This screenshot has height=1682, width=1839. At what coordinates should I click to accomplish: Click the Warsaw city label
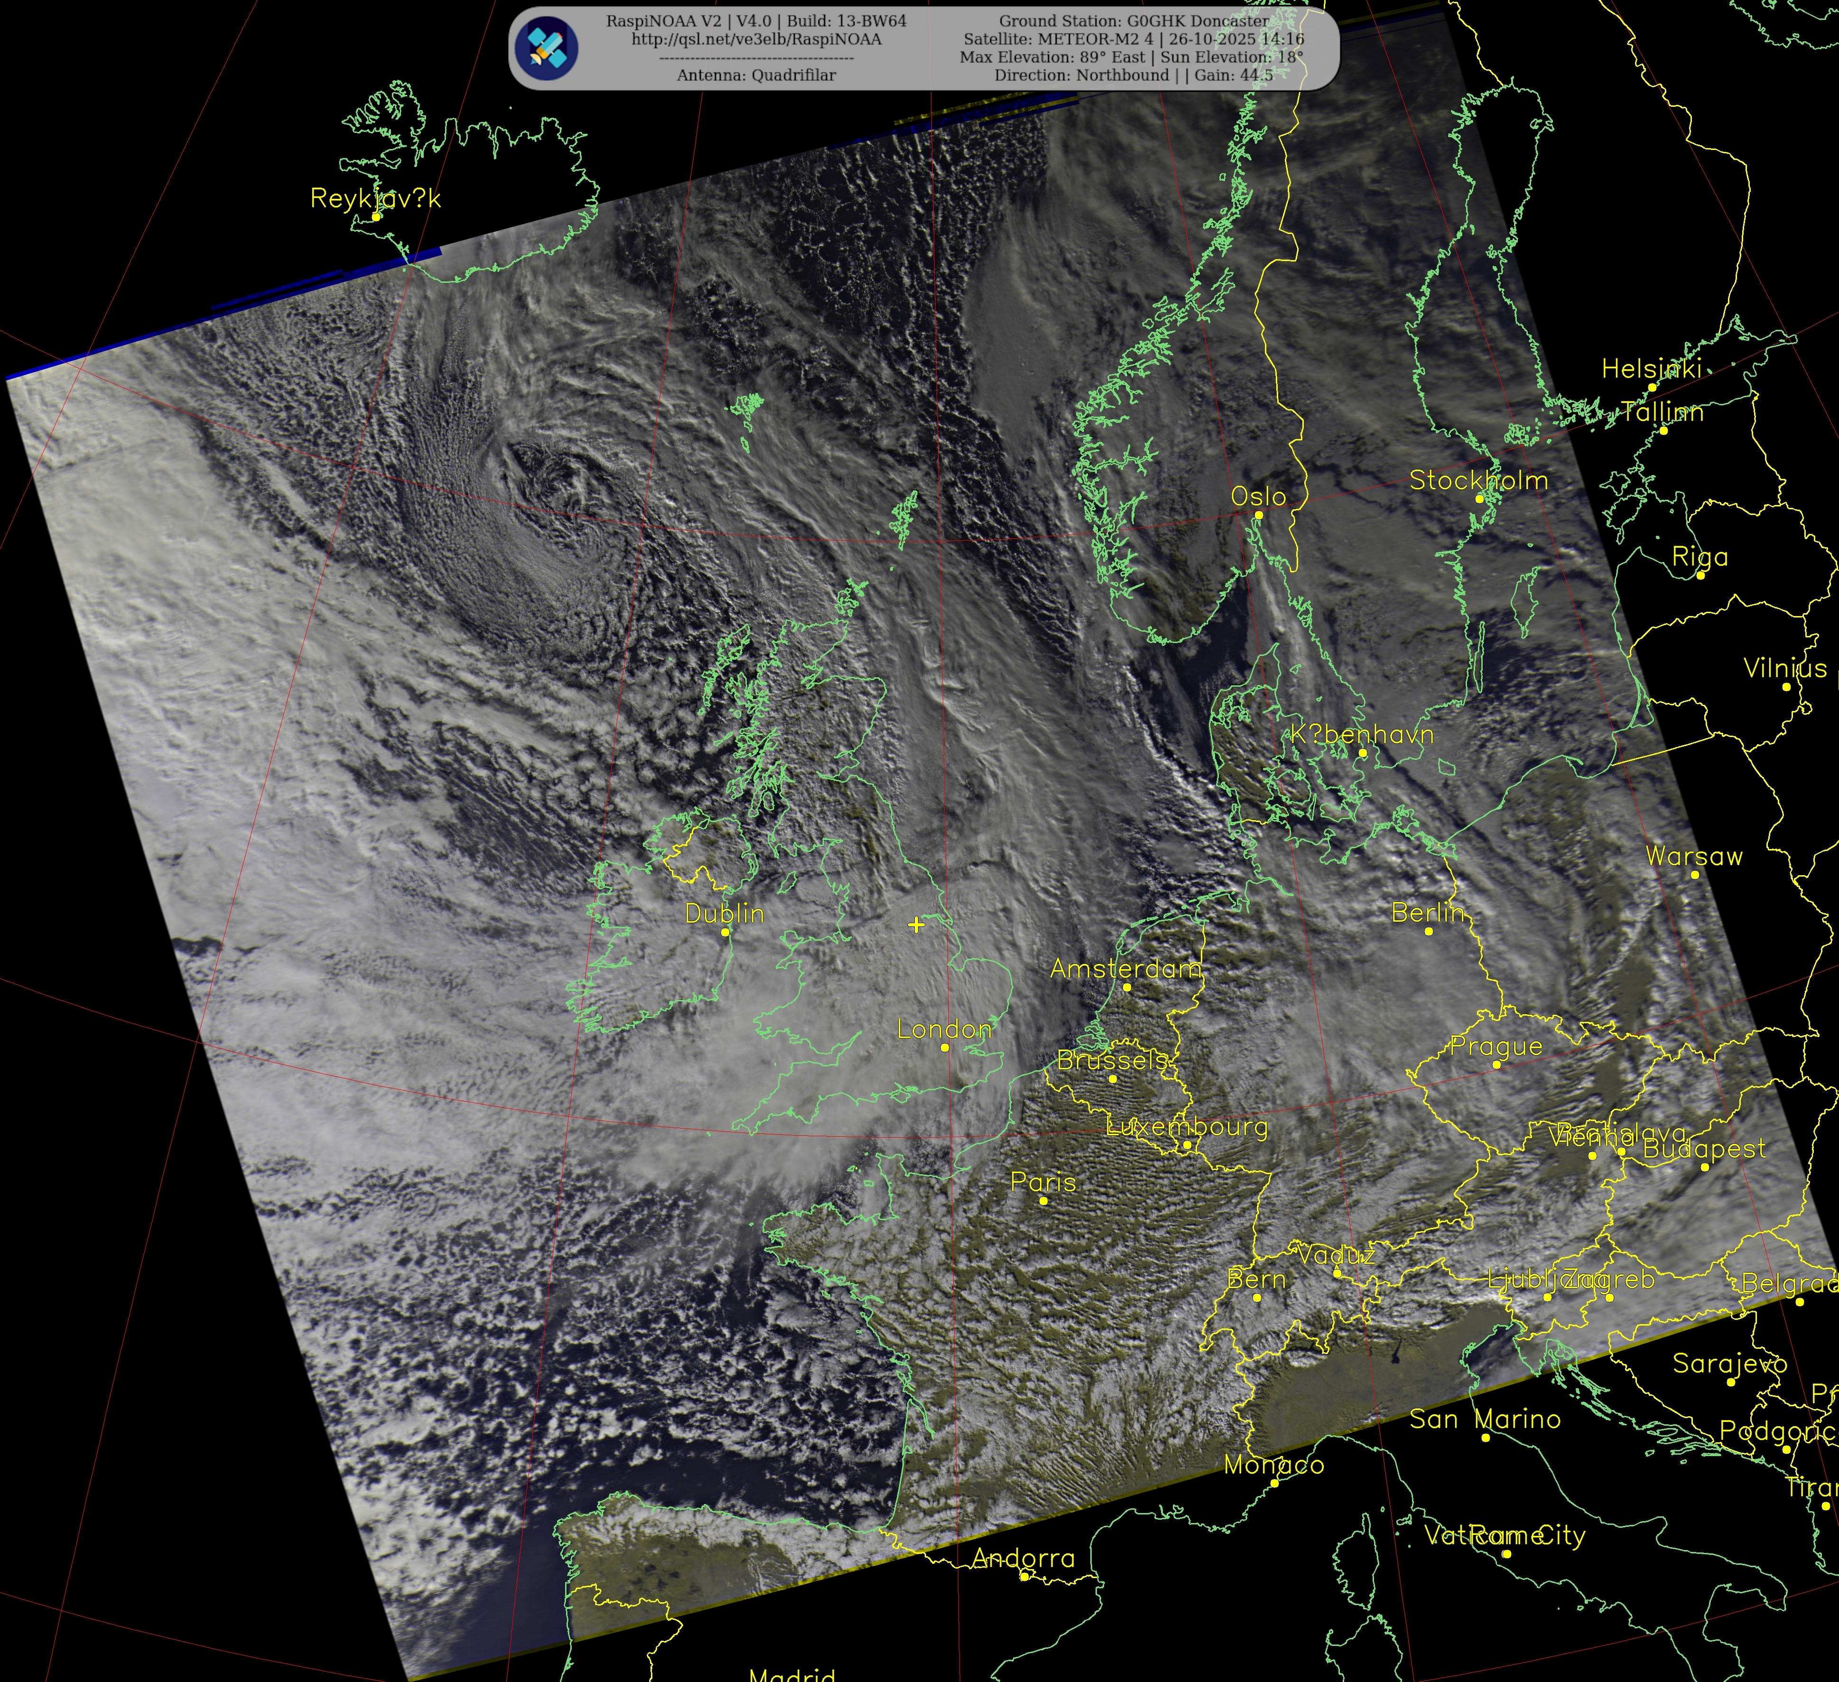(x=1693, y=856)
